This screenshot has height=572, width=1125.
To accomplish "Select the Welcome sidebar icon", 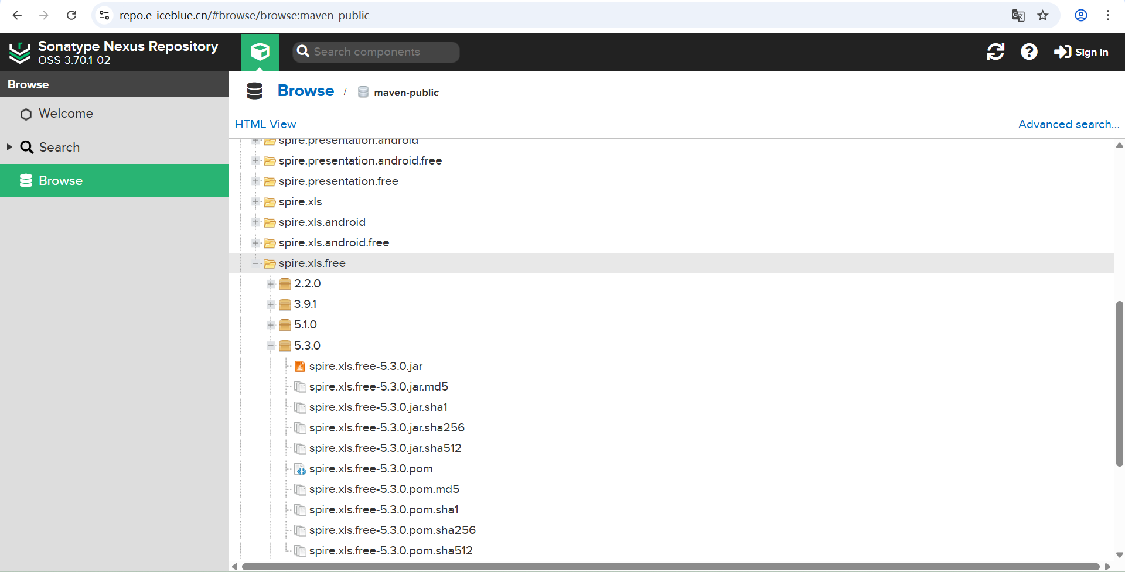I will pyautogui.click(x=26, y=114).
